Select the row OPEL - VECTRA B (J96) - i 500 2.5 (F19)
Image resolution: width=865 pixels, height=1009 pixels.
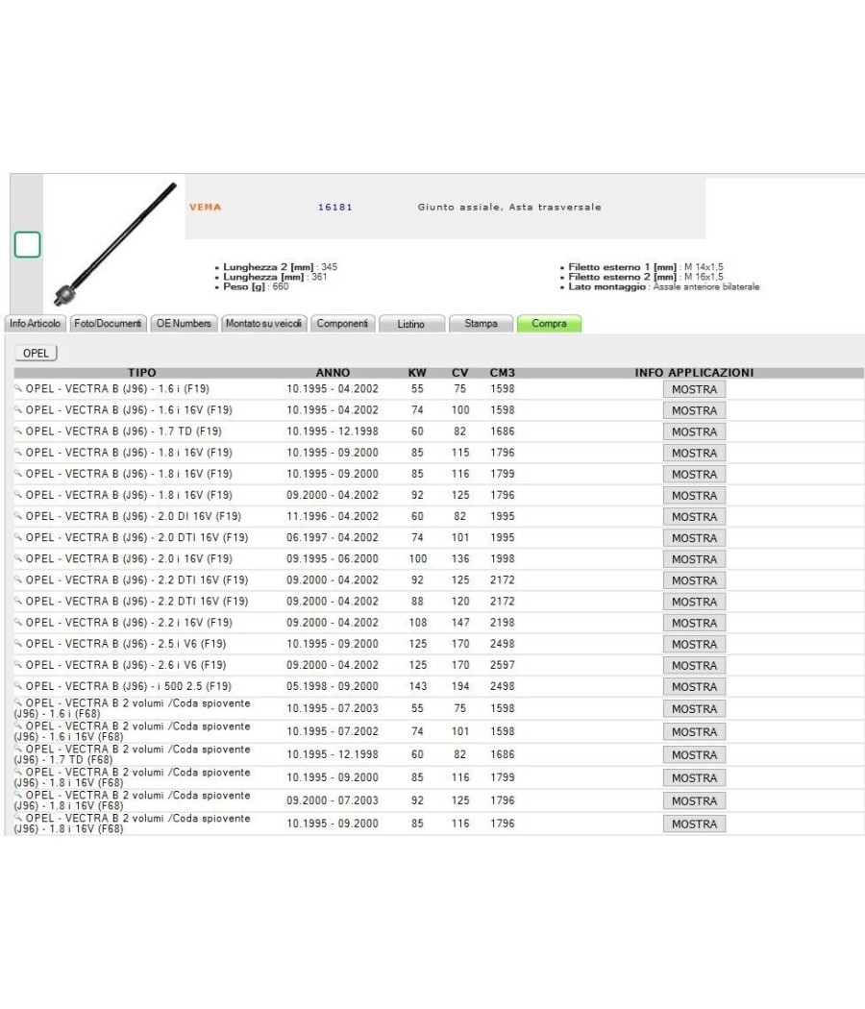(437, 687)
